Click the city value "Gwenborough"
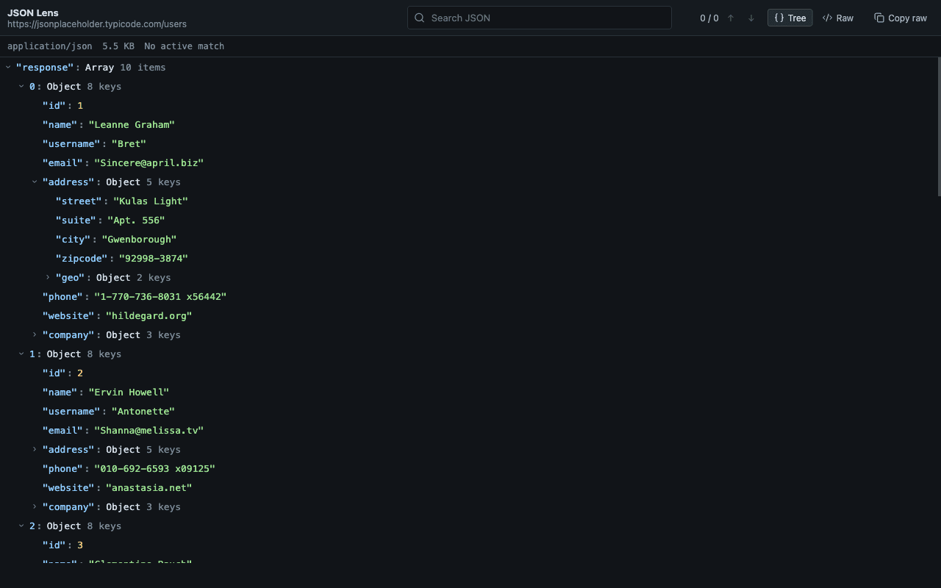The height and width of the screenshot is (588, 941). pos(139,239)
